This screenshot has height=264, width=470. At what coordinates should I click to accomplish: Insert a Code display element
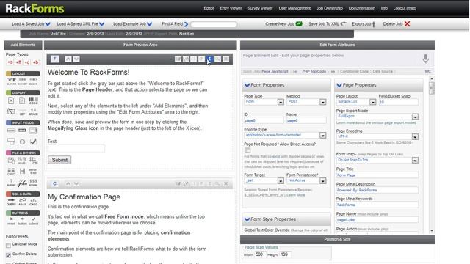34,100
